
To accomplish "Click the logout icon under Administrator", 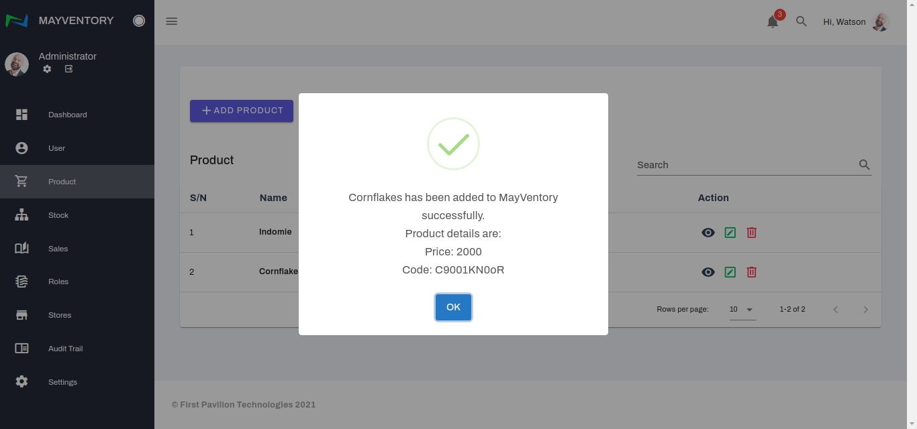I will coord(68,69).
